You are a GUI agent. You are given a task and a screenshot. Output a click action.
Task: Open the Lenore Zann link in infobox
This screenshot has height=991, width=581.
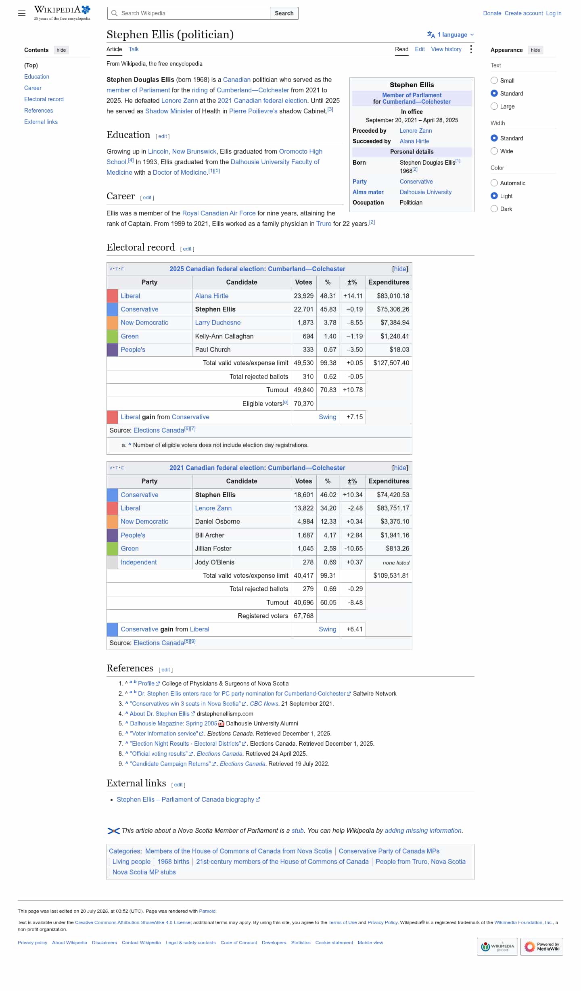click(416, 131)
